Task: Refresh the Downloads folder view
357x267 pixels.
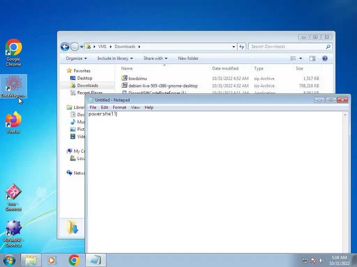Action: click(242, 47)
